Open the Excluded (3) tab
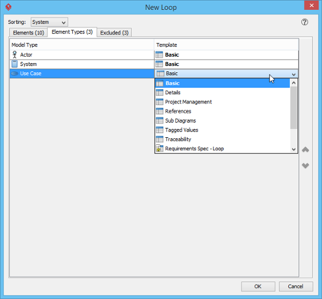The width and height of the screenshot is (322, 299). (x=114, y=33)
